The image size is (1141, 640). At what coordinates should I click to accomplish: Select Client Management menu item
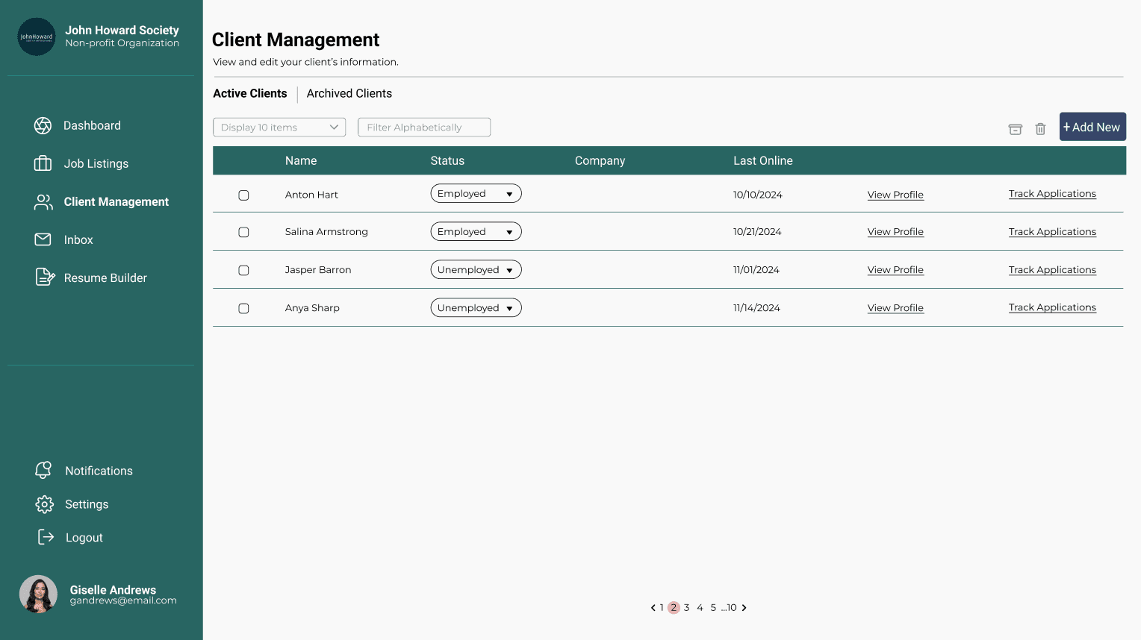pos(116,201)
